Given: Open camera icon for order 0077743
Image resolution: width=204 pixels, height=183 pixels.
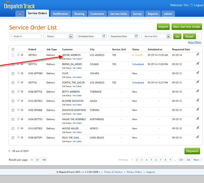Looking at the screenshot, I should pyautogui.click(x=22, y=82).
